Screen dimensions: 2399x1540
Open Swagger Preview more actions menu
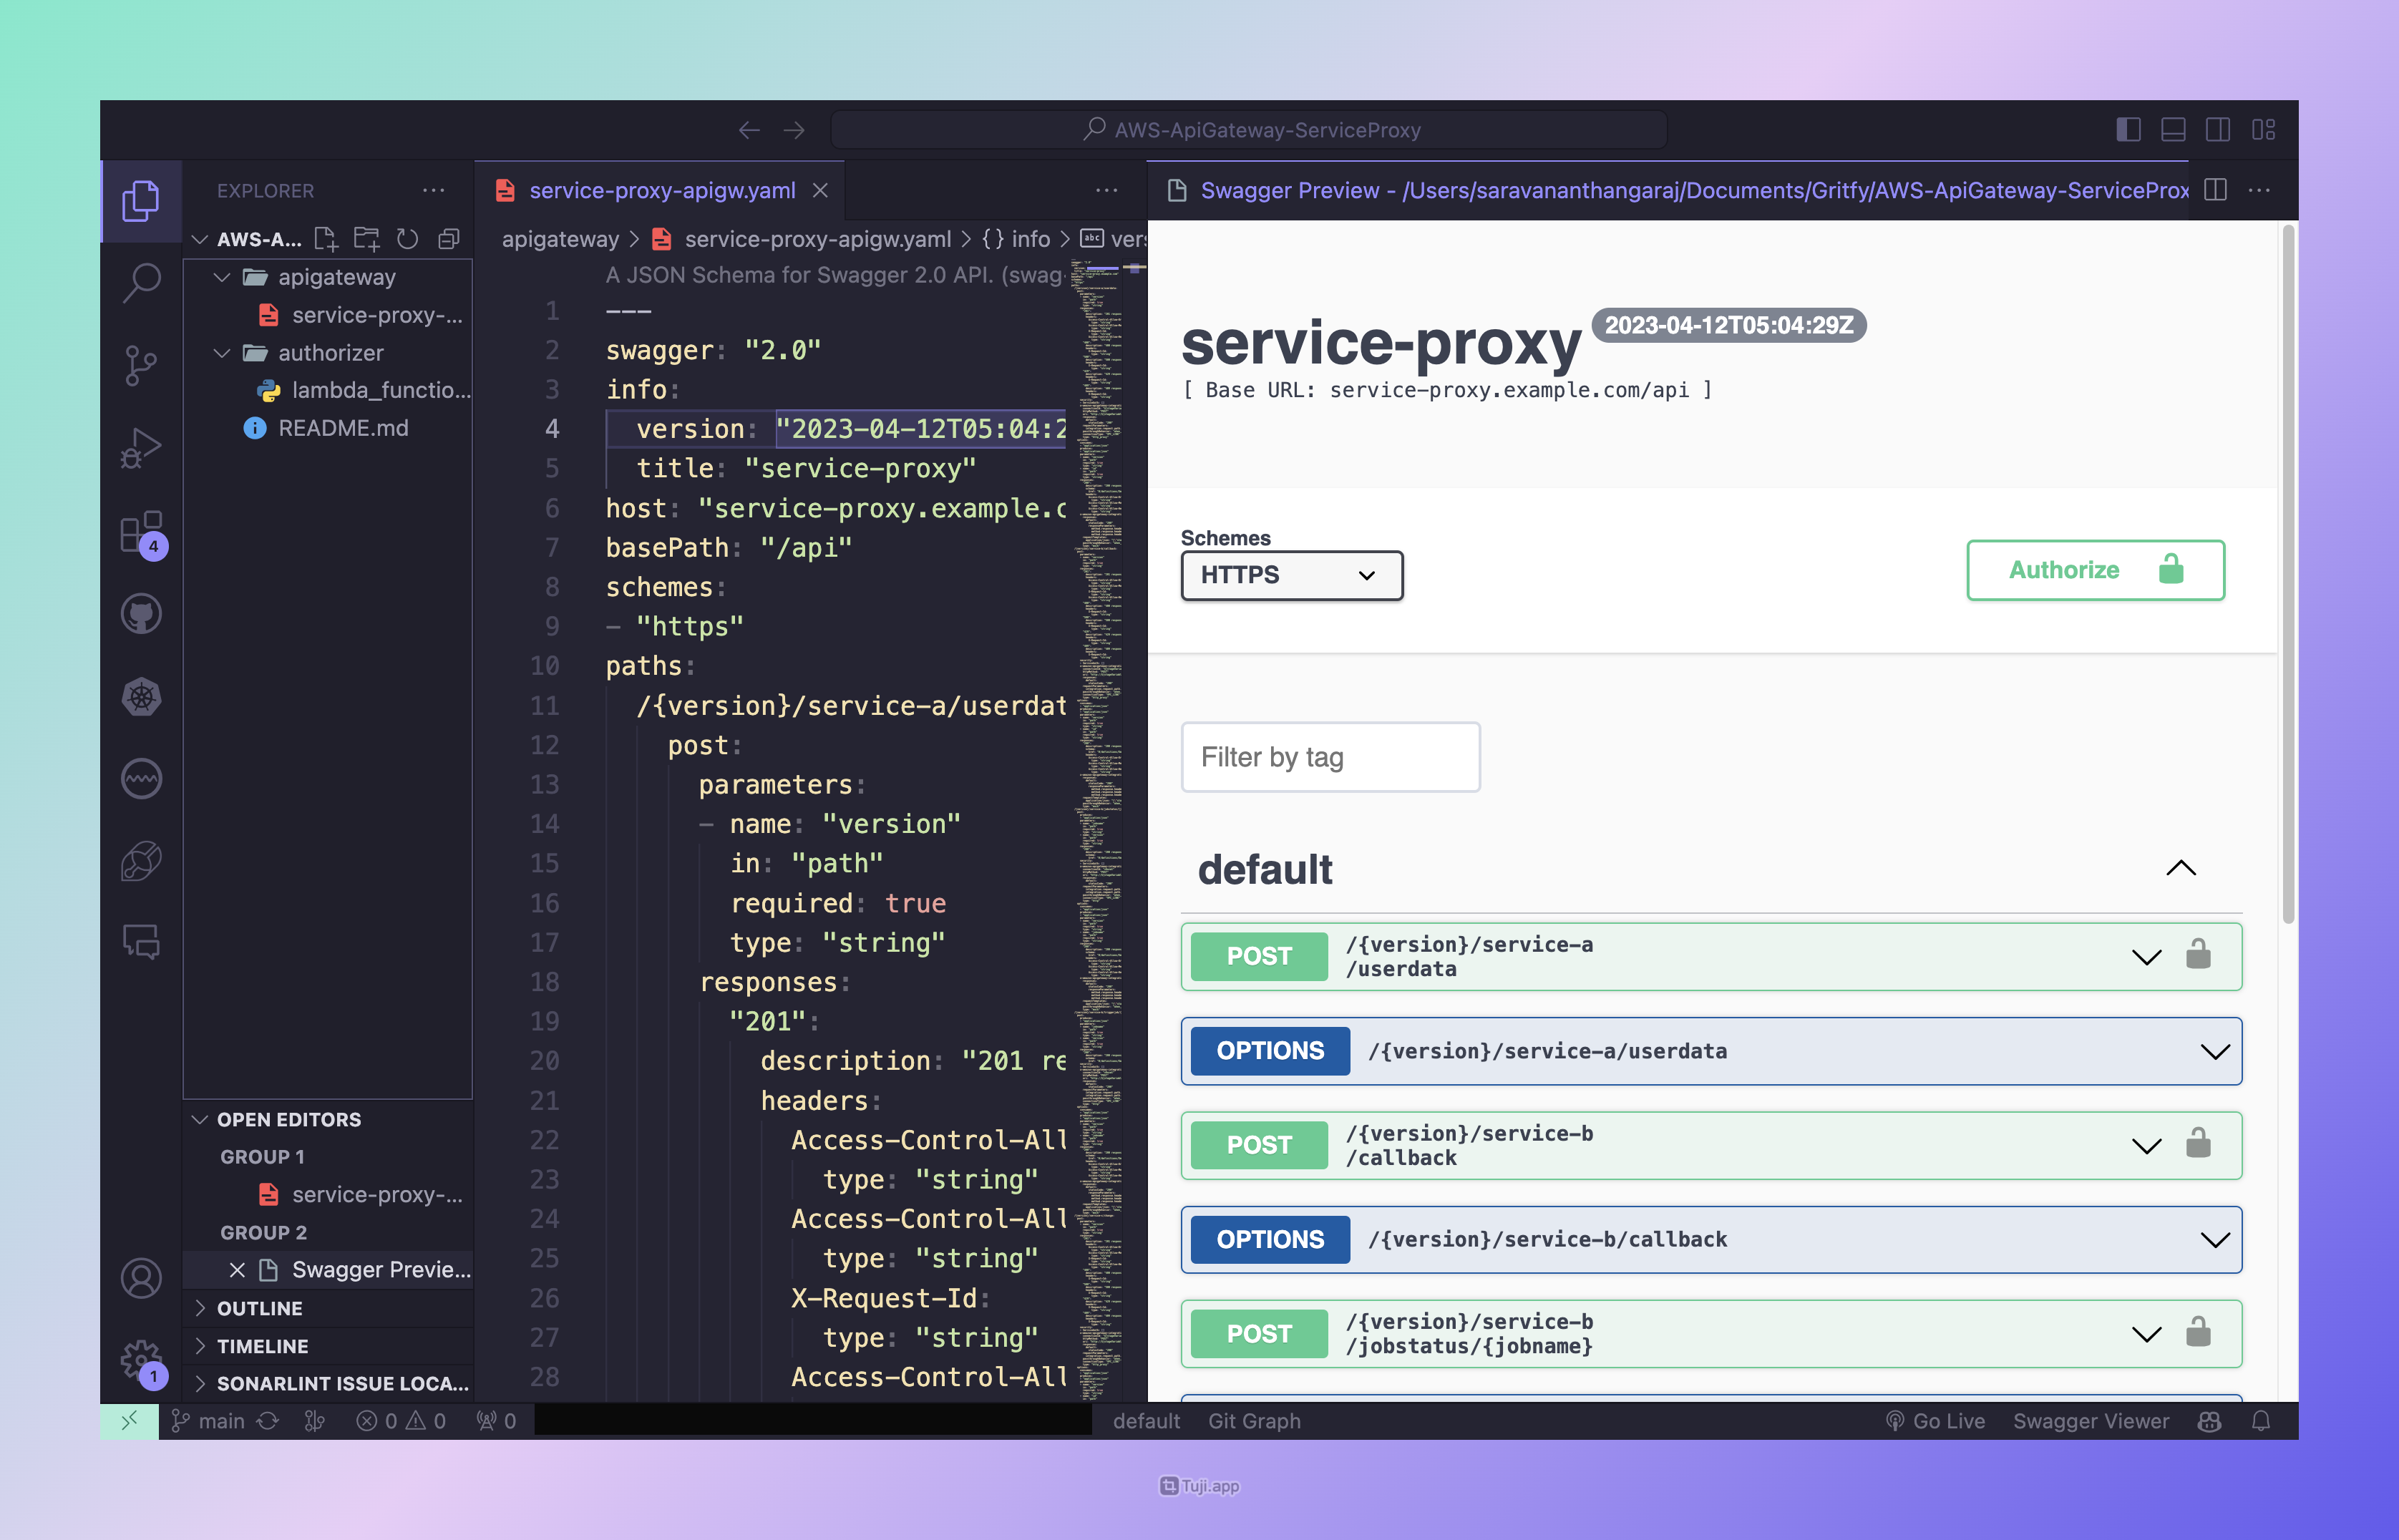point(2259,190)
